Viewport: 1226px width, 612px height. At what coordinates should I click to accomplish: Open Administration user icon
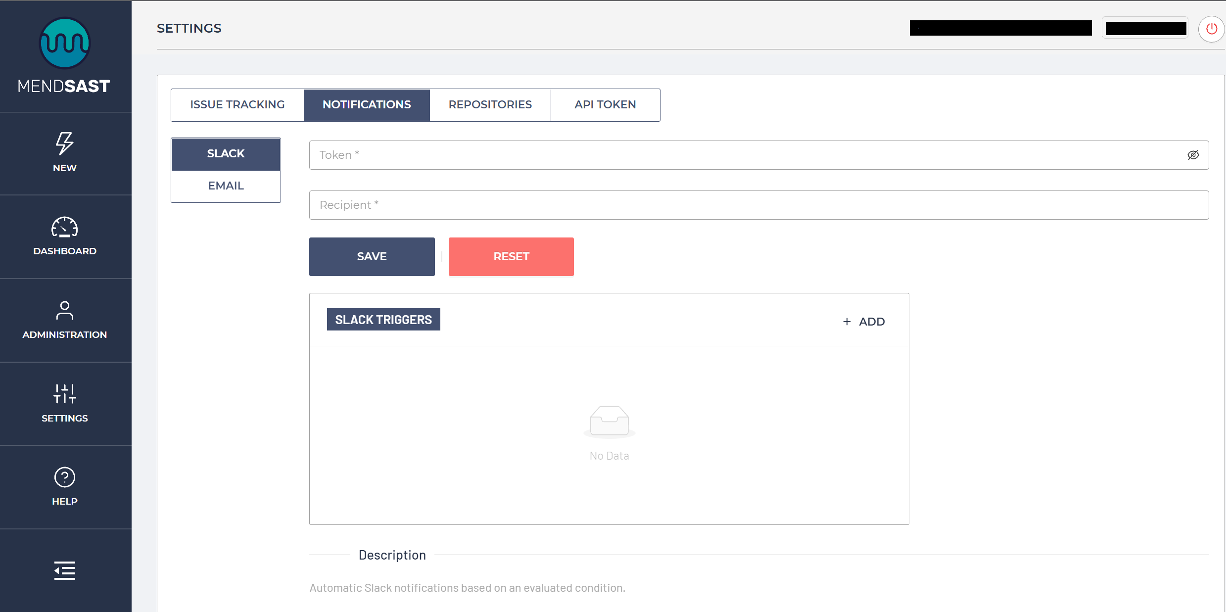coord(64,311)
